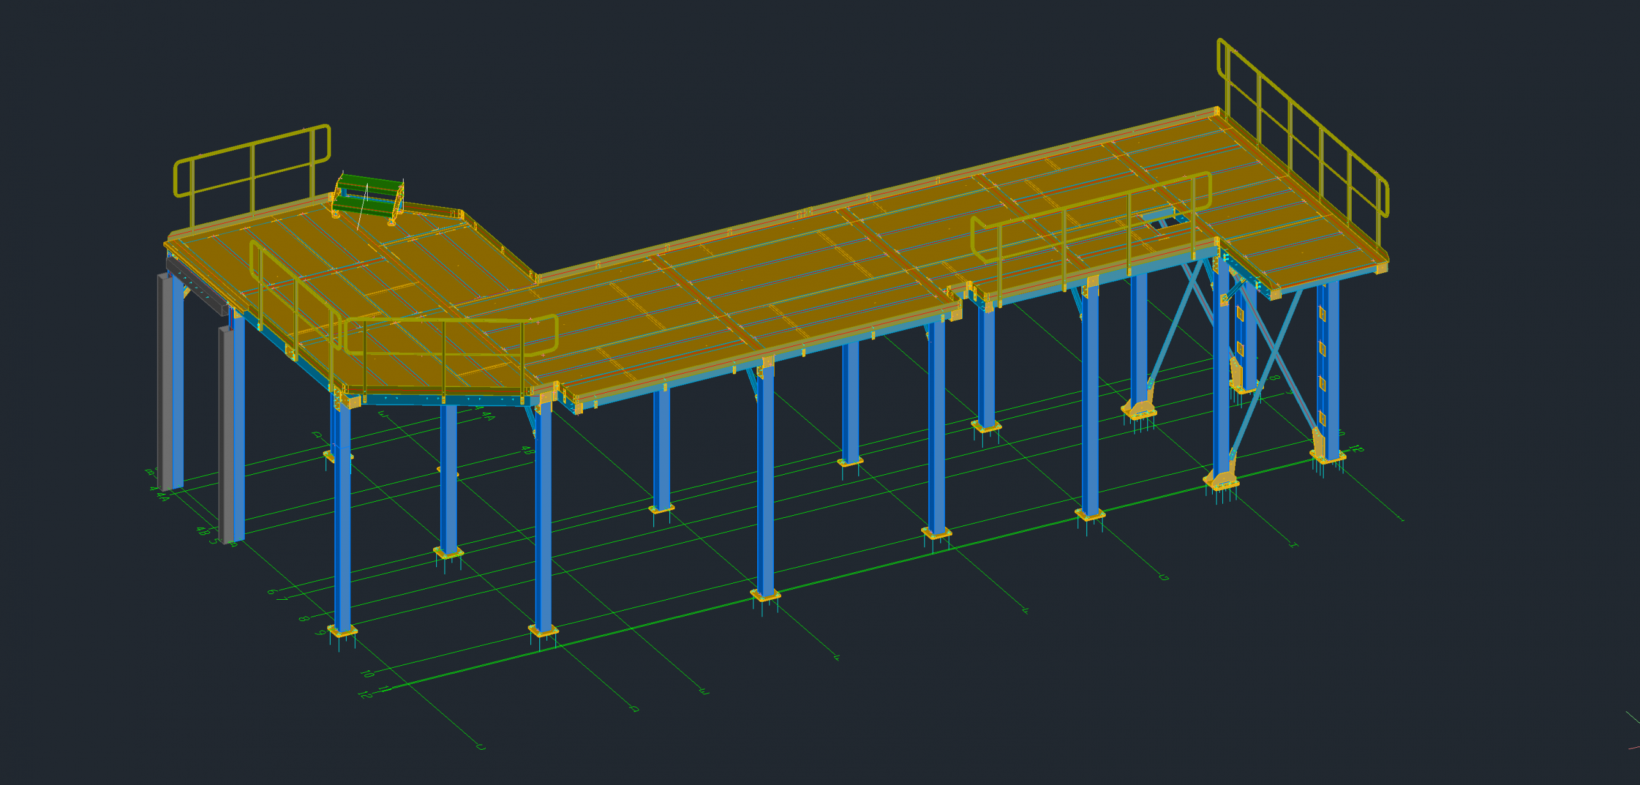Select the second gray column beside blue column

[x=226, y=434]
